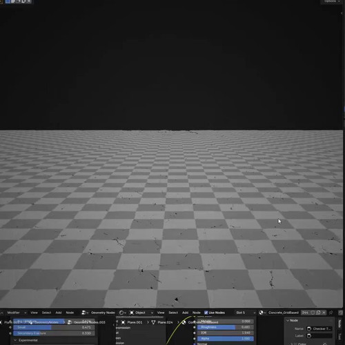345x345 pixels.
Task: Toggle the pin icon in shader header
Action: tap(331, 313)
